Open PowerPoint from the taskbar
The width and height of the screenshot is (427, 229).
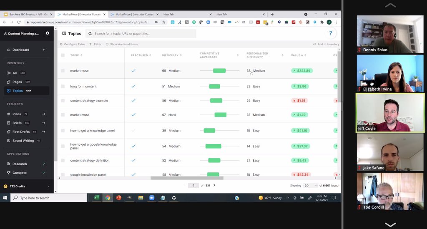118,198
